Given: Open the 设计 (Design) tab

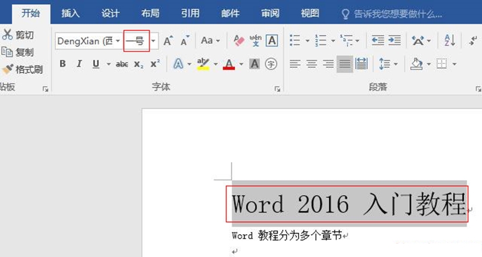Looking at the screenshot, I should pyautogui.click(x=110, y=13).
